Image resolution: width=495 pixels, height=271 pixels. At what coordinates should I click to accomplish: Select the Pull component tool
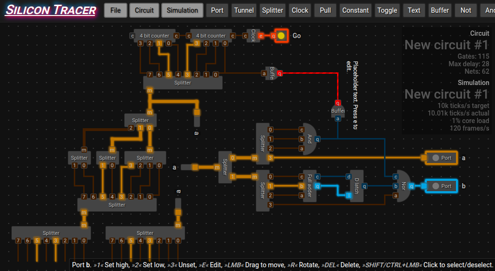(325, 10)
